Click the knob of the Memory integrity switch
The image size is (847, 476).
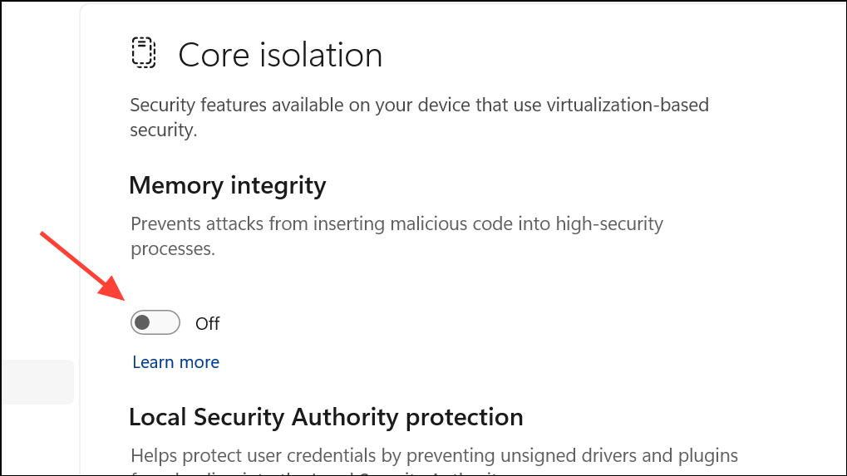pos(143,322)
